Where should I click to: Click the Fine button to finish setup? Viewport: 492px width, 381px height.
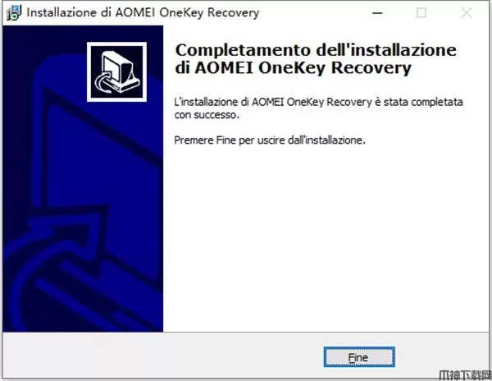359,357
